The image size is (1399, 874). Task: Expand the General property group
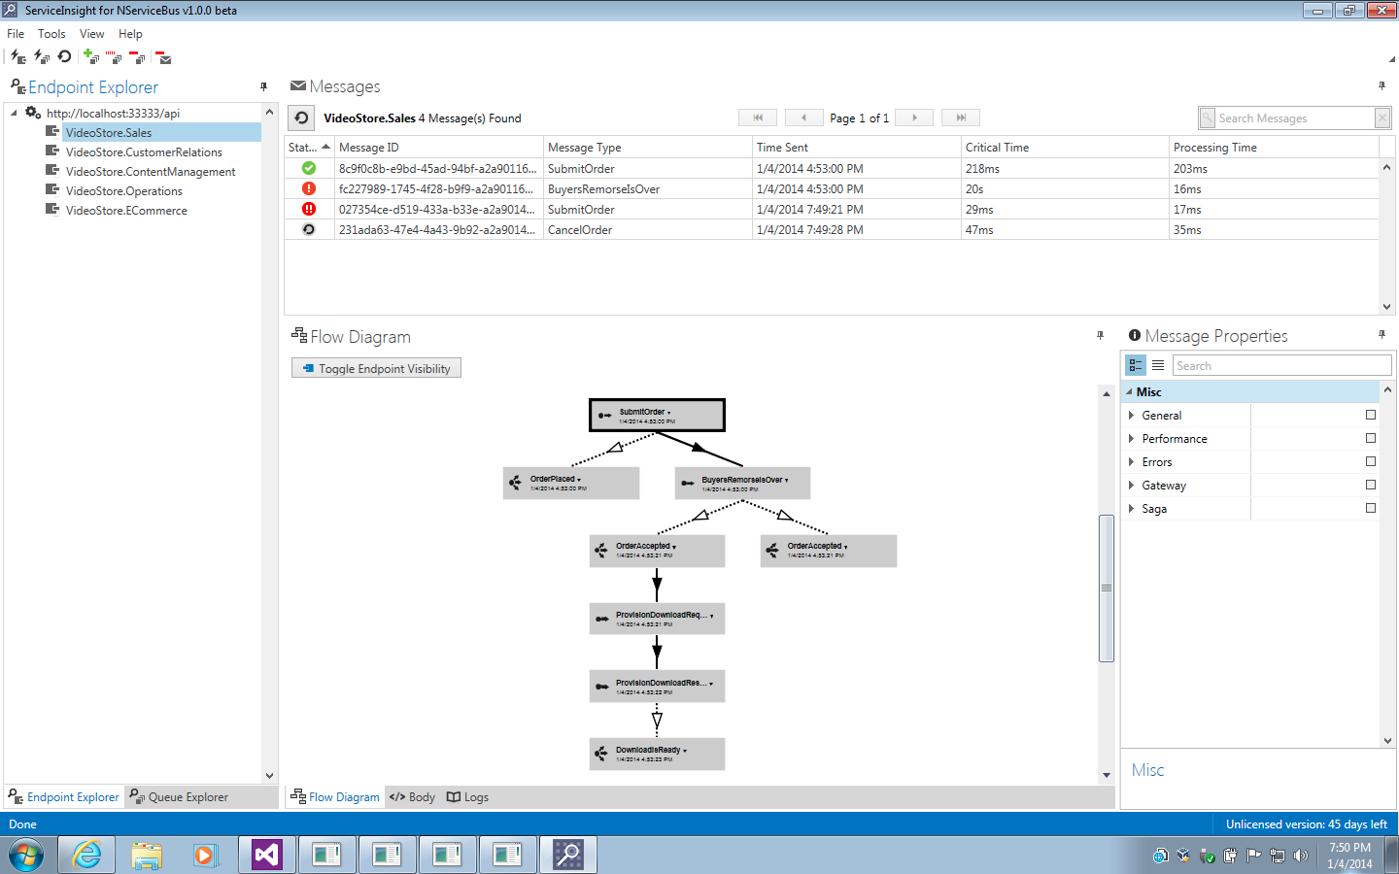point(1131,415)
